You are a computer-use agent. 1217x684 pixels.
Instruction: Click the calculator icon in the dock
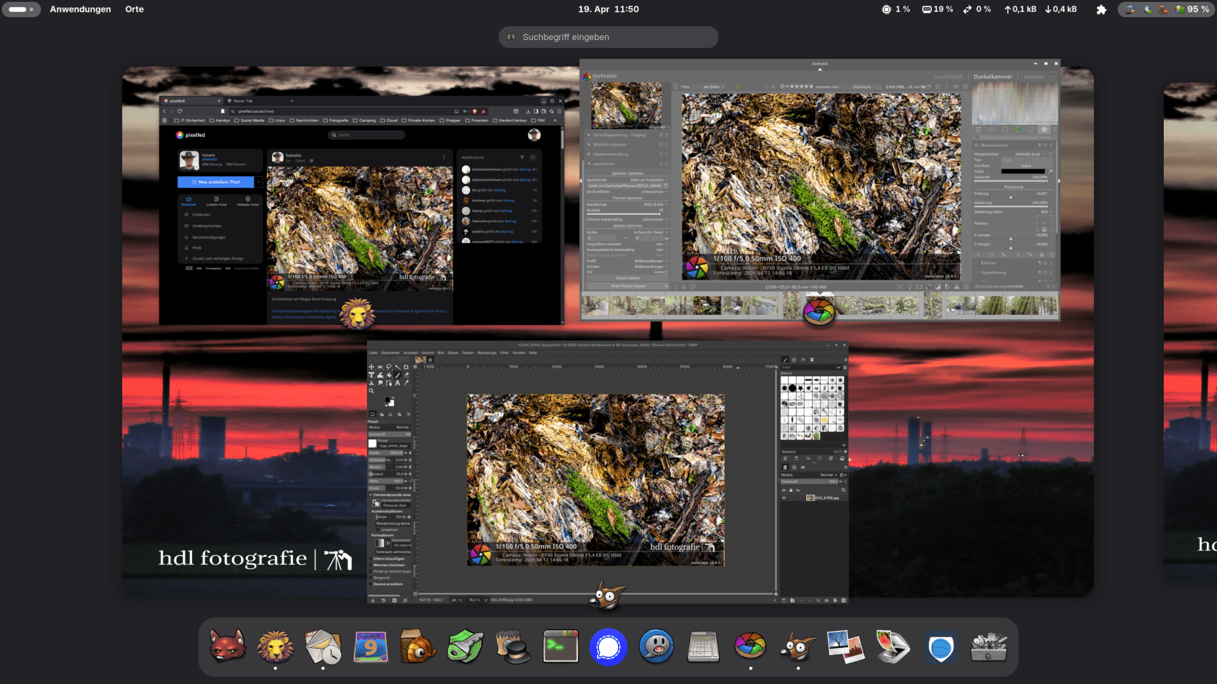tap(703, 647)
